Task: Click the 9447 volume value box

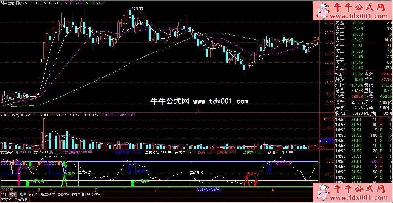Action: (324, 140)
